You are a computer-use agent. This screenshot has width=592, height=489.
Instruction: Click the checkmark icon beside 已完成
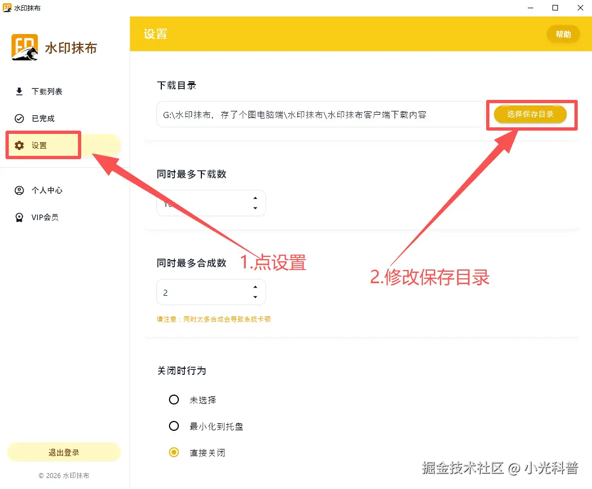pos(19,119)
